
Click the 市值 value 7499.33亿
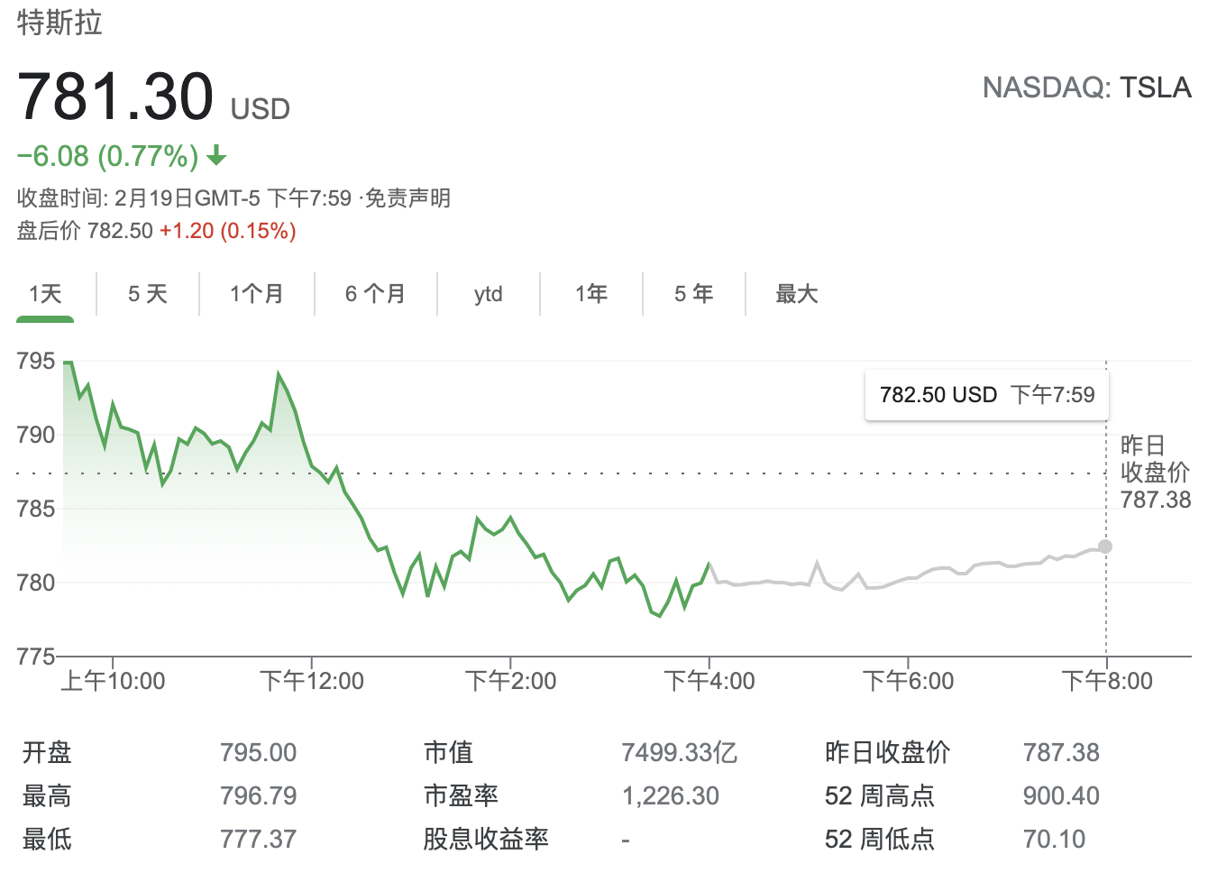(x=679, y=752)
